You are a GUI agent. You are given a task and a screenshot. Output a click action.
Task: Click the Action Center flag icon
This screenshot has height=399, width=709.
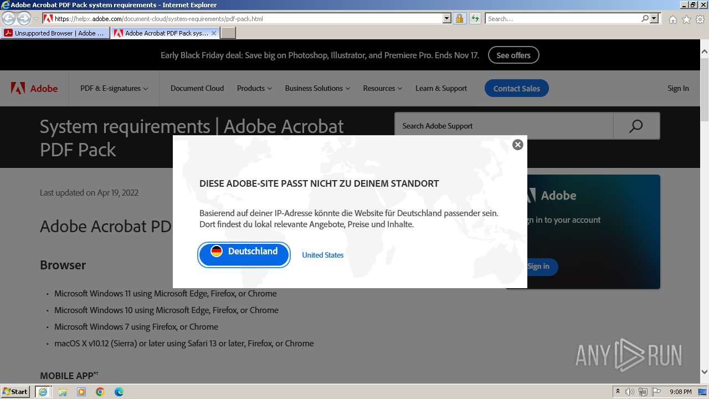pos(656,392)
